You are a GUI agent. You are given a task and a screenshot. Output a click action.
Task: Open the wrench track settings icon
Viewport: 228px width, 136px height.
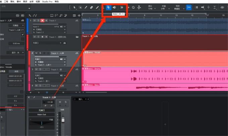pos(30,15)
